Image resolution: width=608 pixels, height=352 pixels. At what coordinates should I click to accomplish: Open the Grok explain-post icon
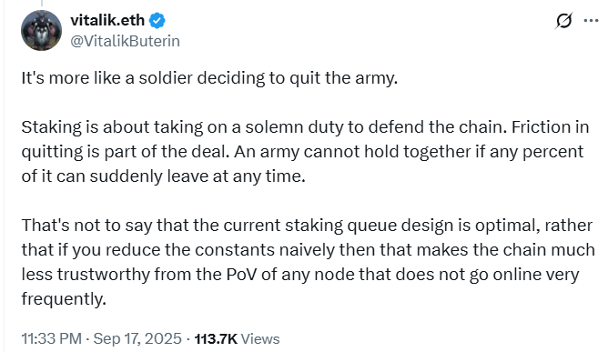click(x=563, y=21)
